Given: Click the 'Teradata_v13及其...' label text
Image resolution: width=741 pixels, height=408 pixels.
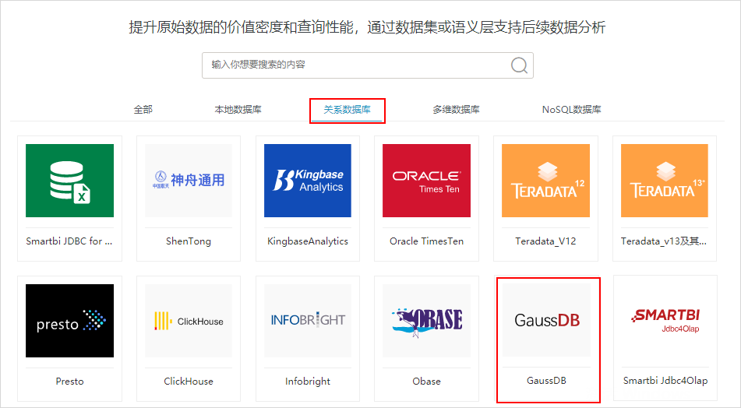Looking at the screenshot, I should tap(664, 241).
